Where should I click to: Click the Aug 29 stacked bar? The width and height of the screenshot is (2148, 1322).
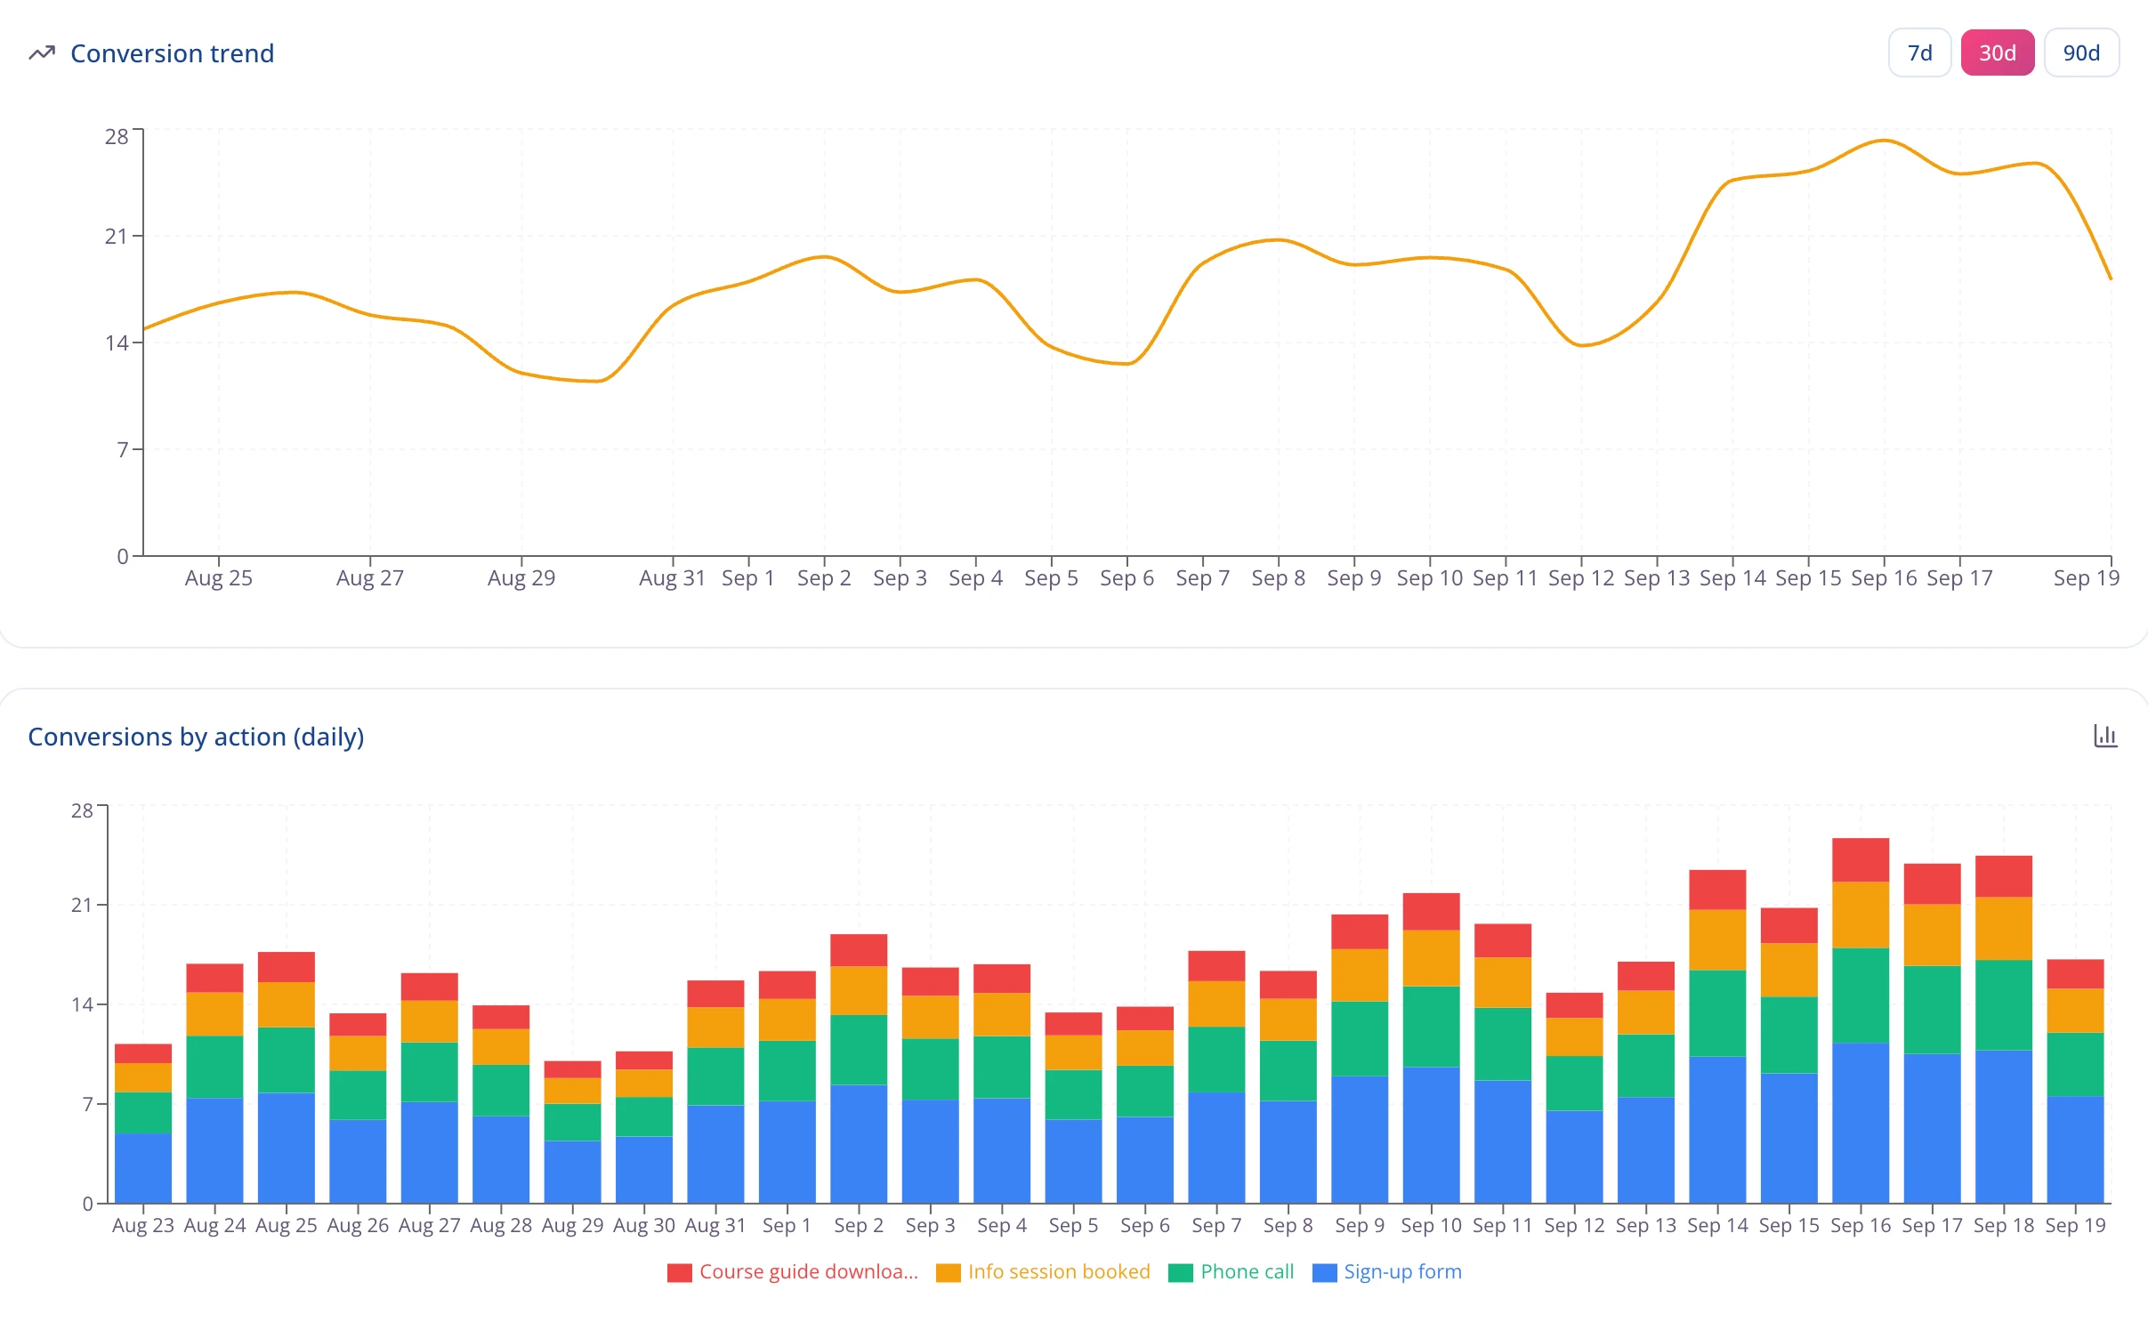coord(572,1132)
